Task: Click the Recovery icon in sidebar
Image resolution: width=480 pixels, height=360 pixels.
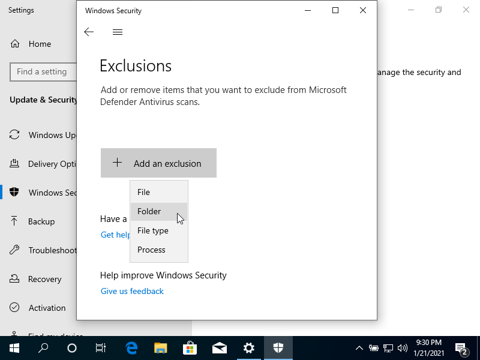Action: coord(14,278)
